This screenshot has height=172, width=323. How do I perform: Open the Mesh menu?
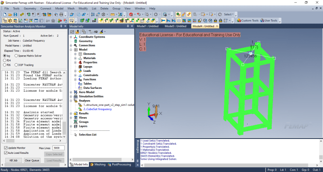tap(71, 8)
